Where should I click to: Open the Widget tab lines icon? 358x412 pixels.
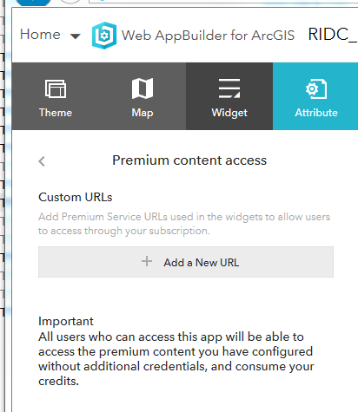click(229, 88)
